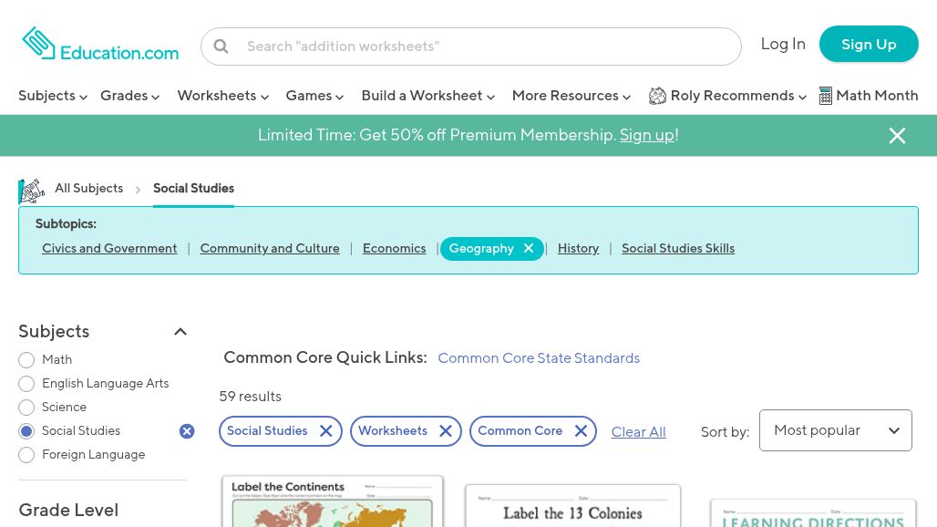Collapse the Subjects filter section
Image resolution: width=937 pixels, height=527 pixels.
(180, 332)
